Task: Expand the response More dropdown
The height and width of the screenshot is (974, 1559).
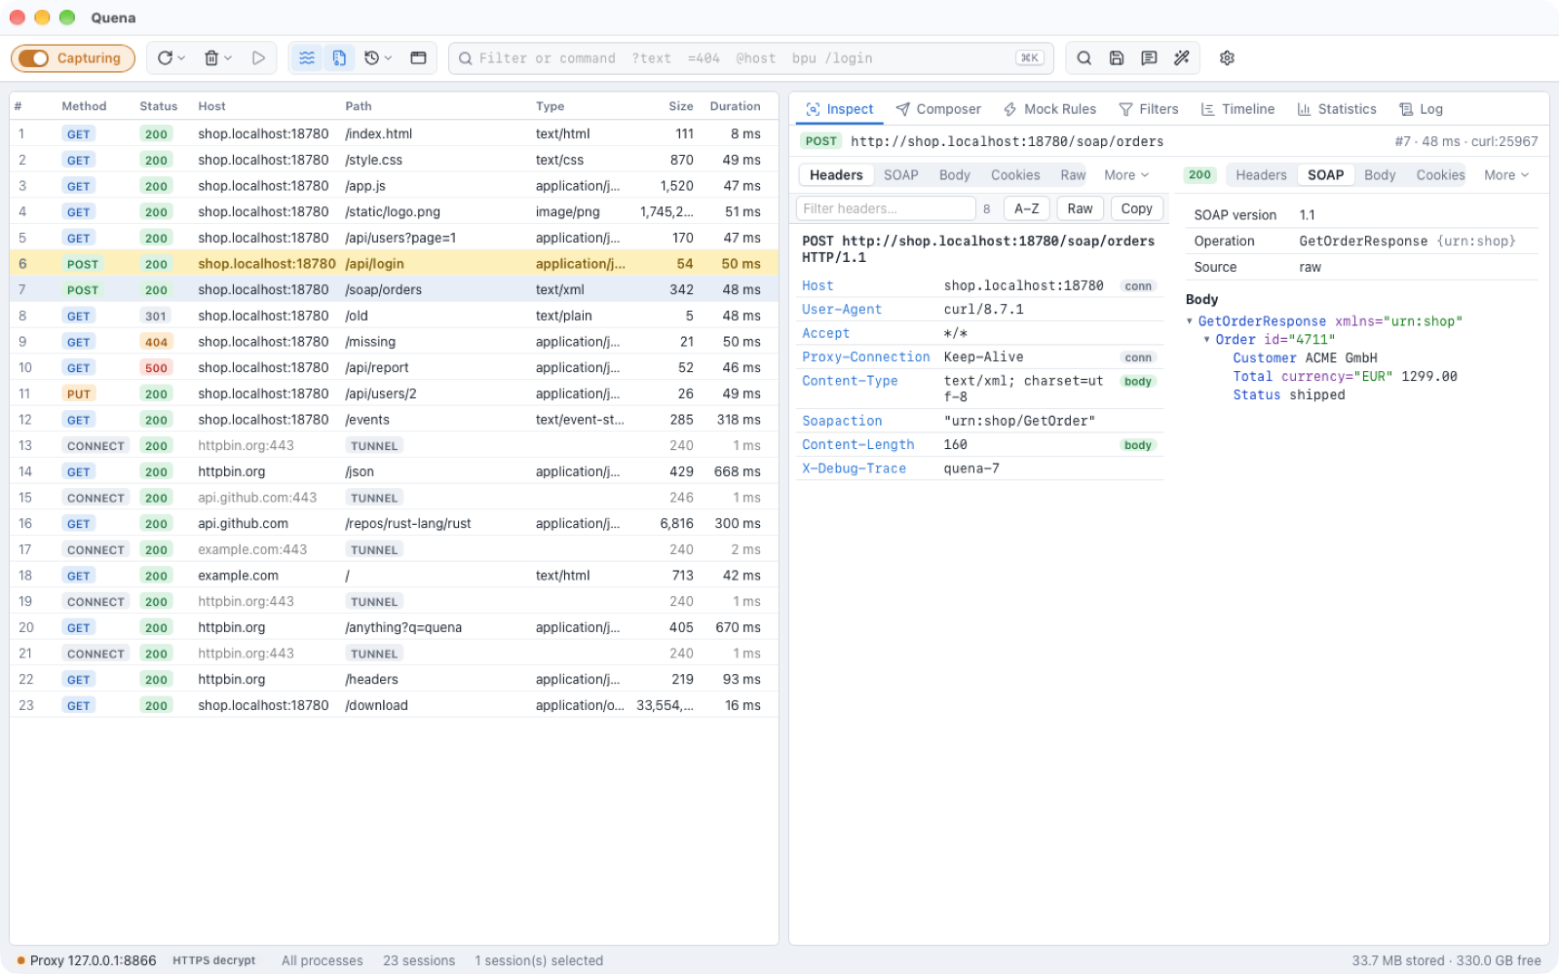Action: click(1506, 175)
